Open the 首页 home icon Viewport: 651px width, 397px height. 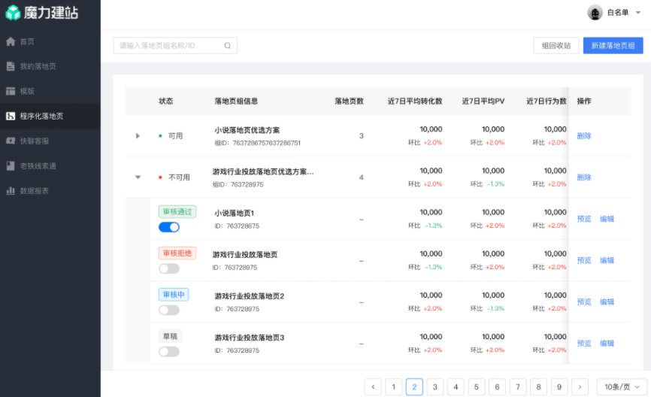coord(11,41)
